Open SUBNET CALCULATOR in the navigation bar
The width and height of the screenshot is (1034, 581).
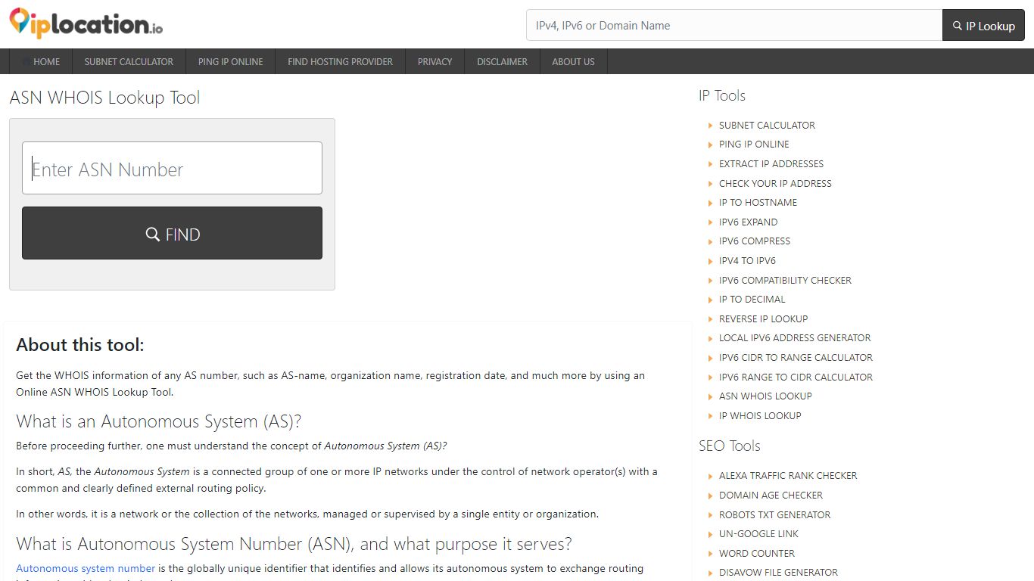129,62
